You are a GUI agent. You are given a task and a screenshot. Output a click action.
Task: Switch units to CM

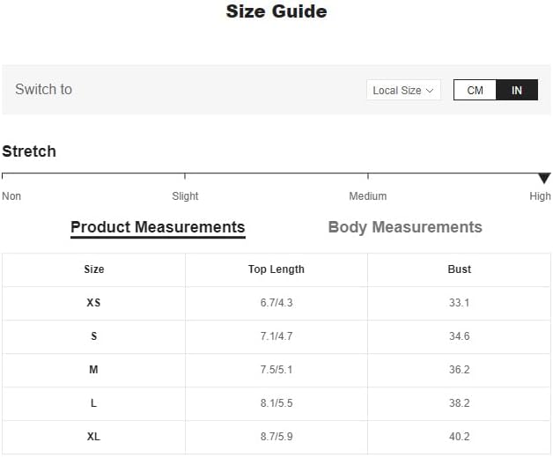475,90
